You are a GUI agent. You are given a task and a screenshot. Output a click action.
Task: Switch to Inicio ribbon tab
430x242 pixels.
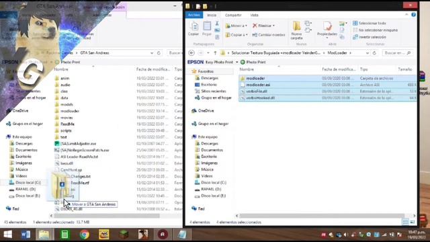(212, 15)
